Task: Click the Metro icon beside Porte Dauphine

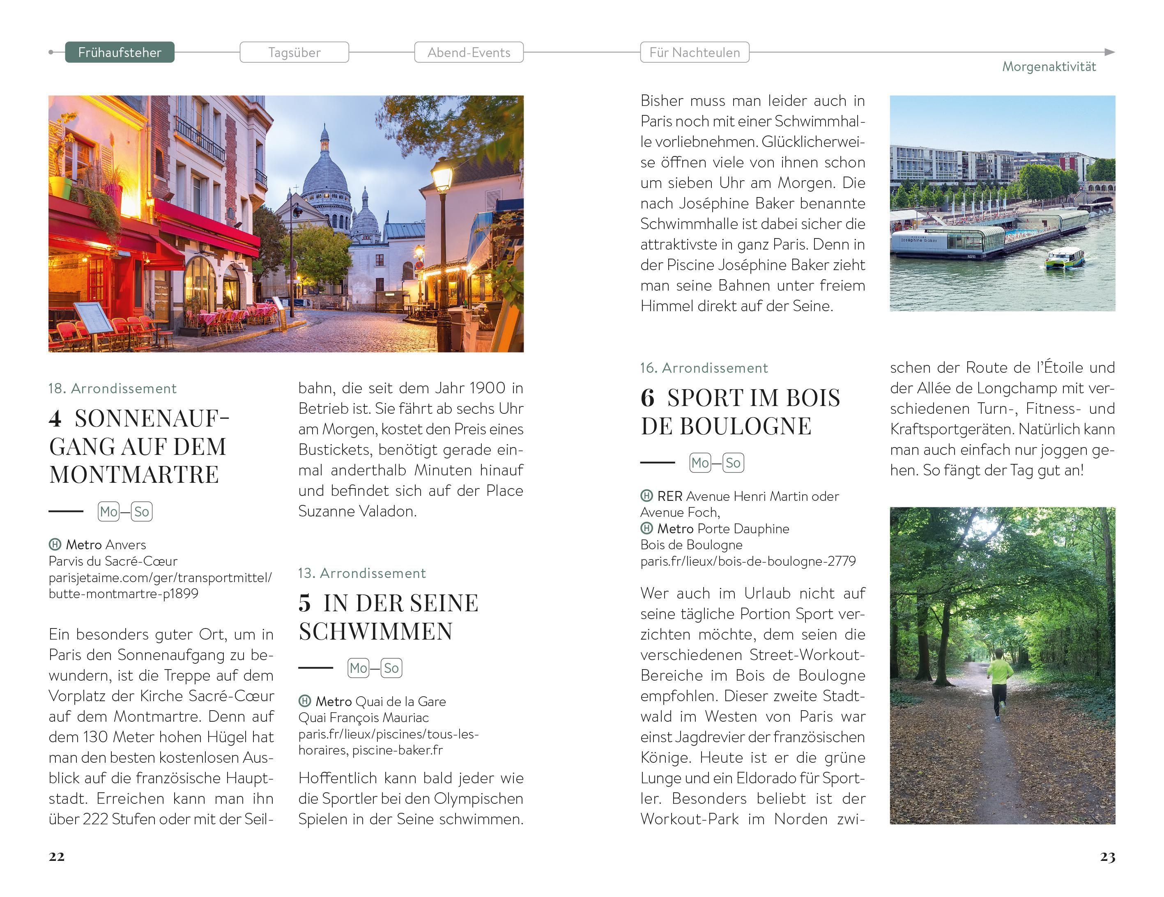Action: pos(648,528)
